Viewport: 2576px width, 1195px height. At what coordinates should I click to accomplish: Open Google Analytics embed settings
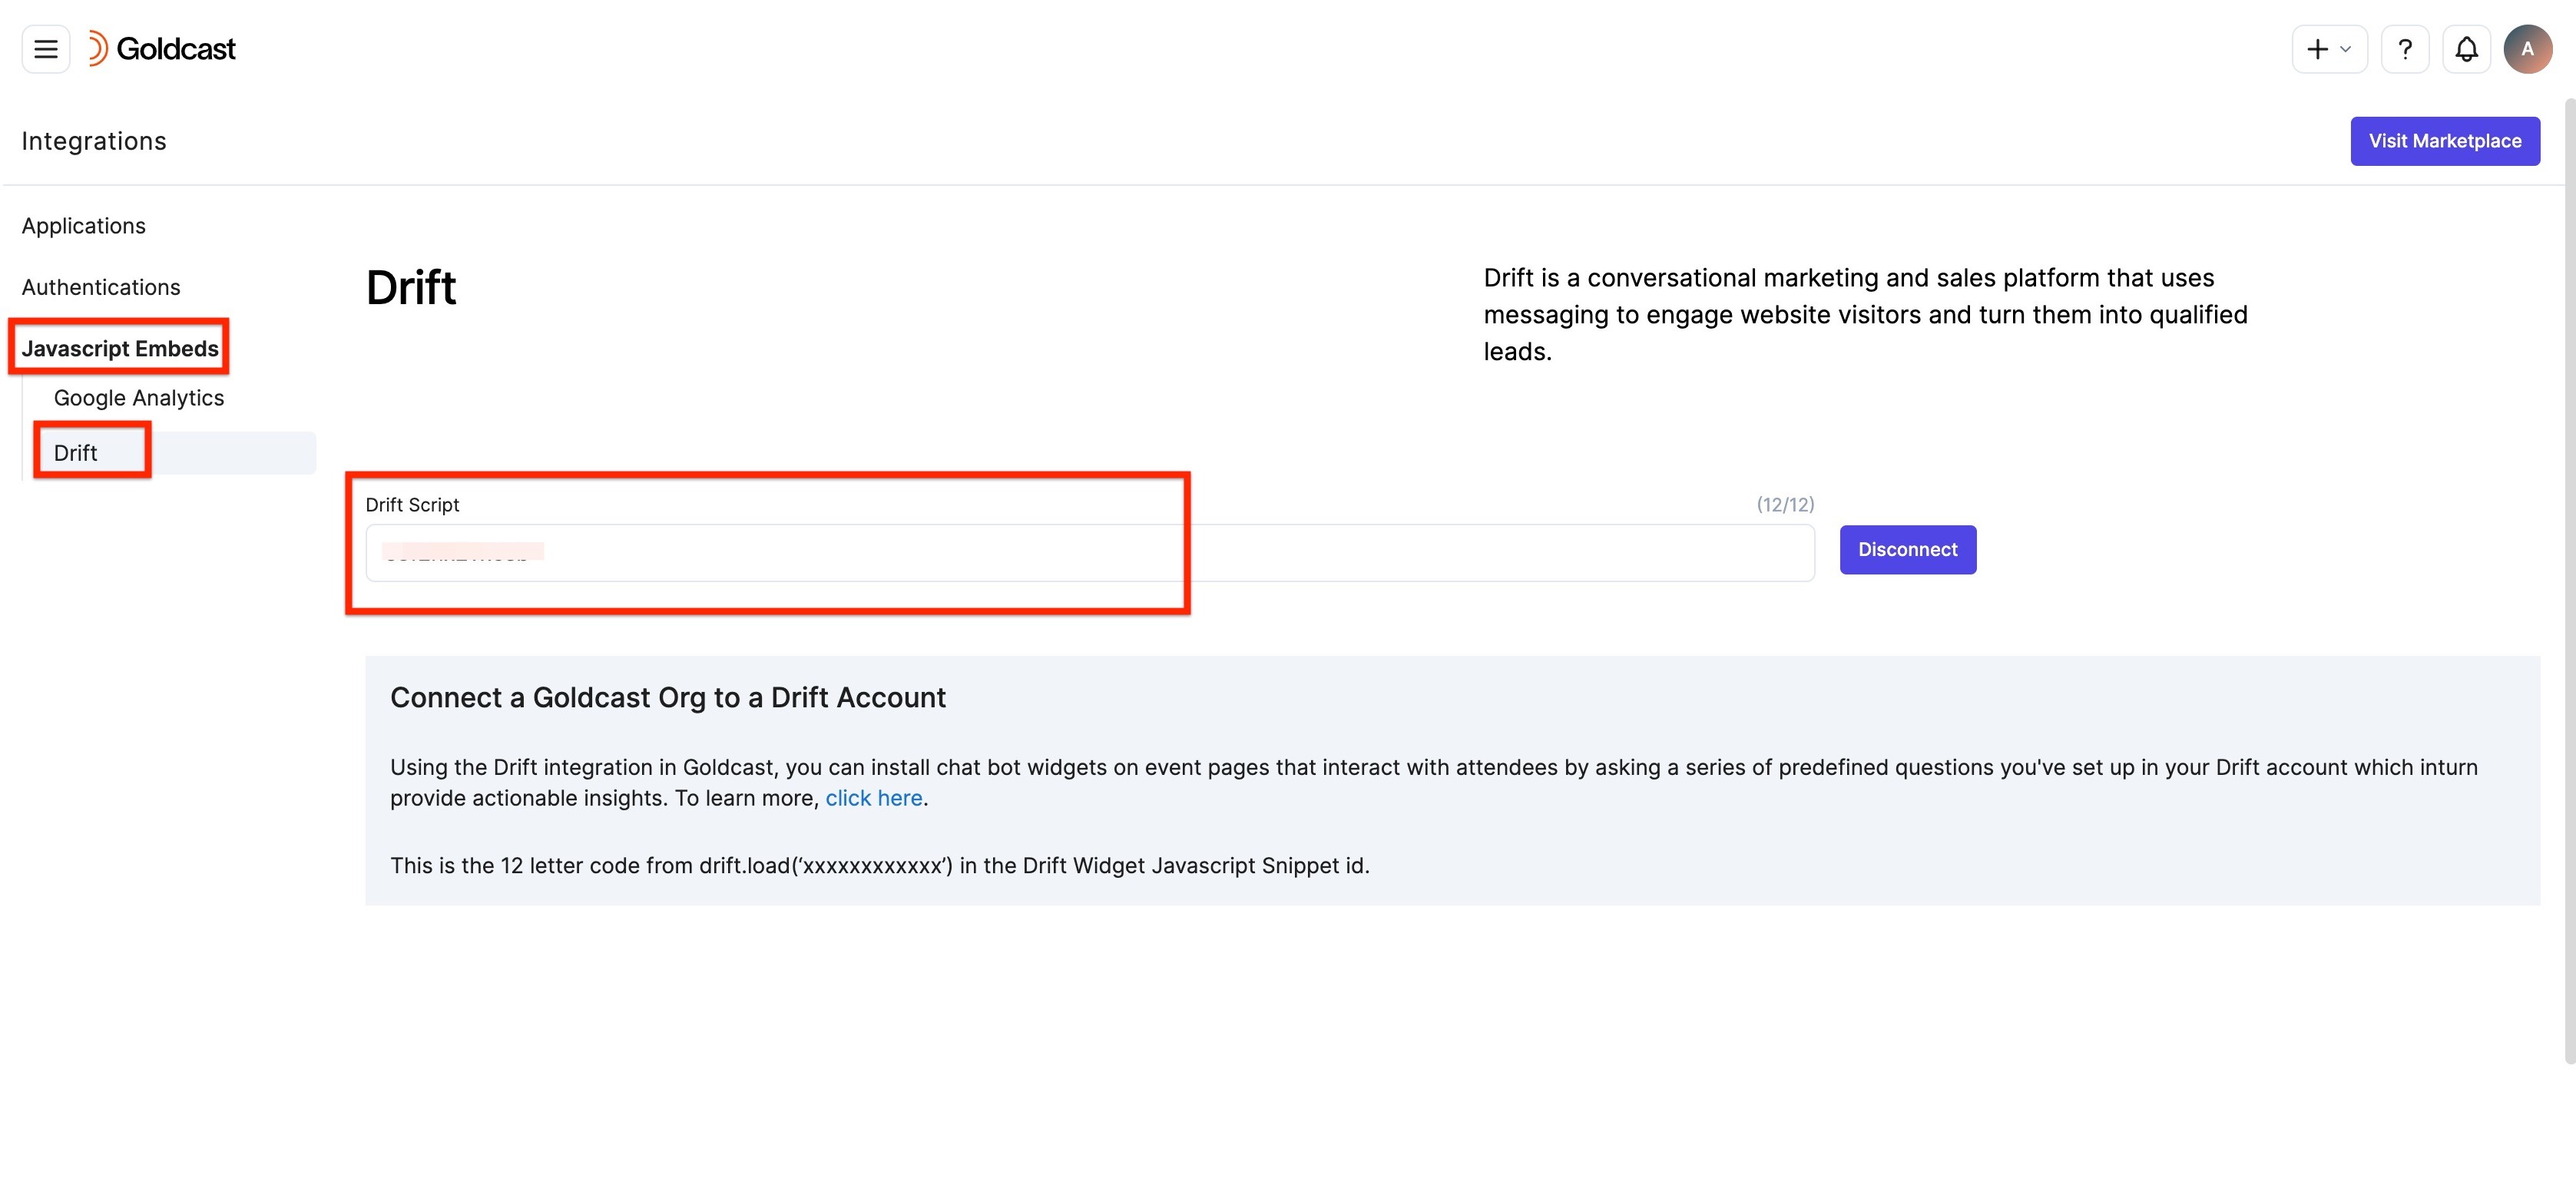click(139, 398)
